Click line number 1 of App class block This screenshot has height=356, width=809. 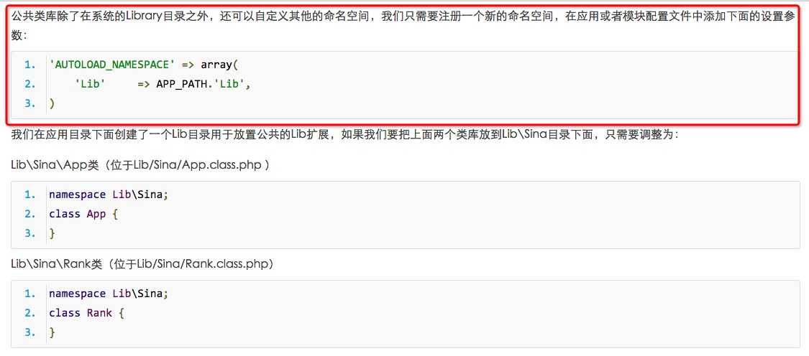(x=29, y=195)
